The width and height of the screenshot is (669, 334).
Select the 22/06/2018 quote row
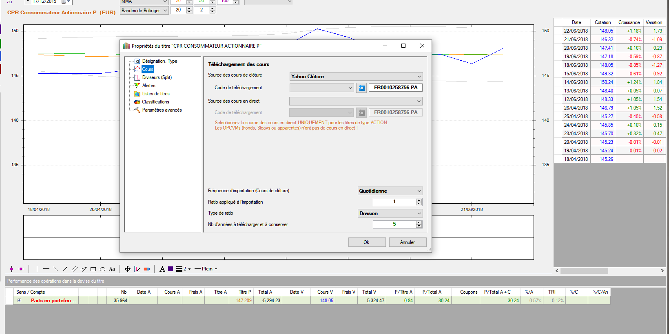pyautogui.click(x=609, y=31)
